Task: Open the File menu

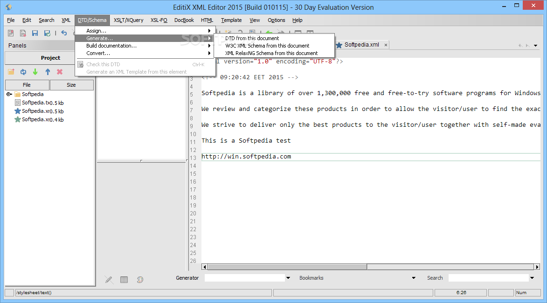Action: [11, 20]
